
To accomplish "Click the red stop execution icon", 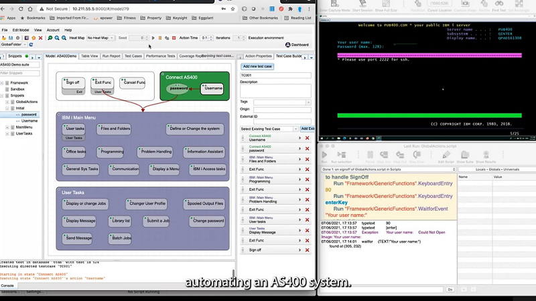I will pos(174,38).
